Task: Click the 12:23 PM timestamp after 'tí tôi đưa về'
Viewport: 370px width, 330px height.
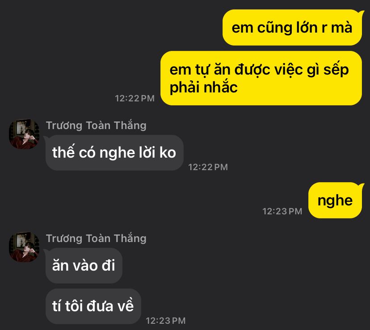Action: pos(166,321)
